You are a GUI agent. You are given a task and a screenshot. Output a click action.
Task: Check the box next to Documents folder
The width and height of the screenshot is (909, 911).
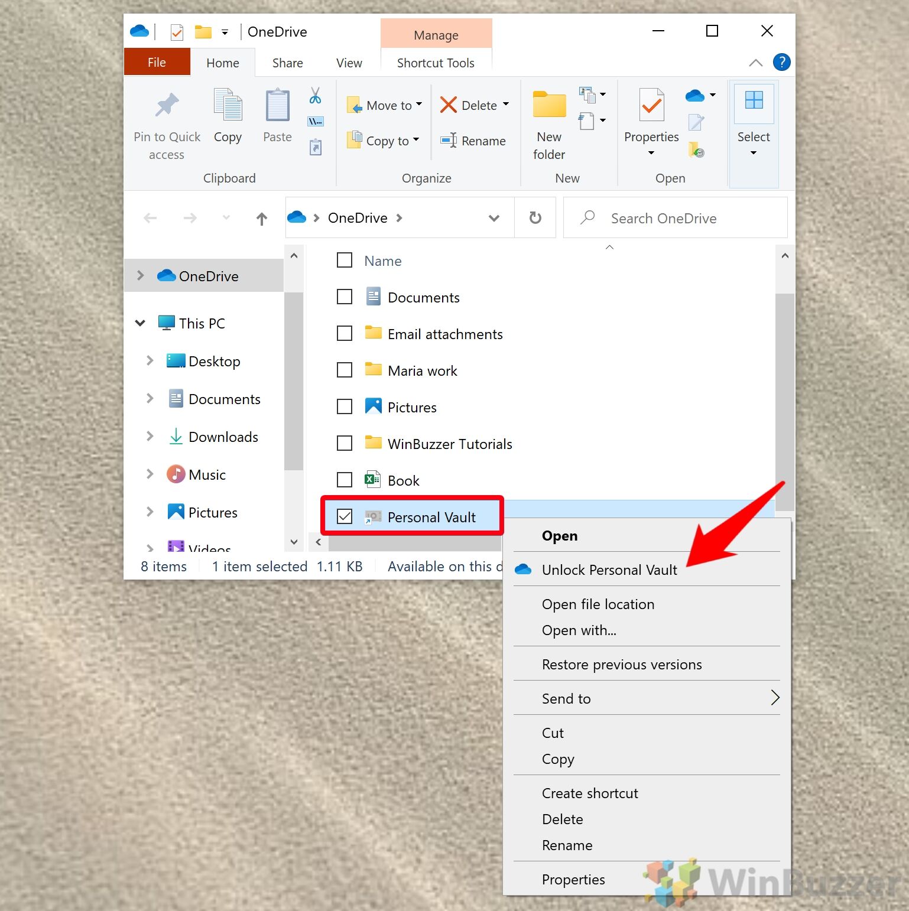click(x=345, y=297)
